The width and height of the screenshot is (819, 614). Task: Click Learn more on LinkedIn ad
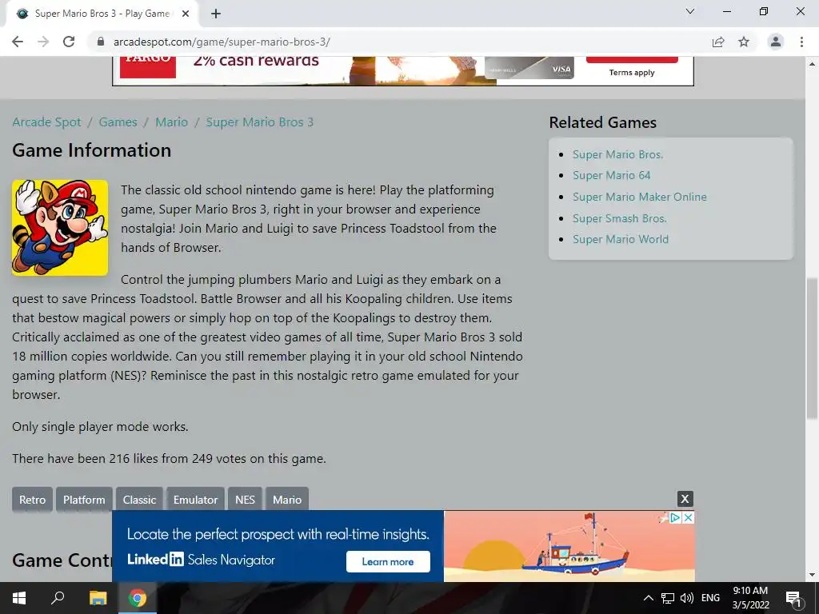pyautogui.click(x=388, y=562)
